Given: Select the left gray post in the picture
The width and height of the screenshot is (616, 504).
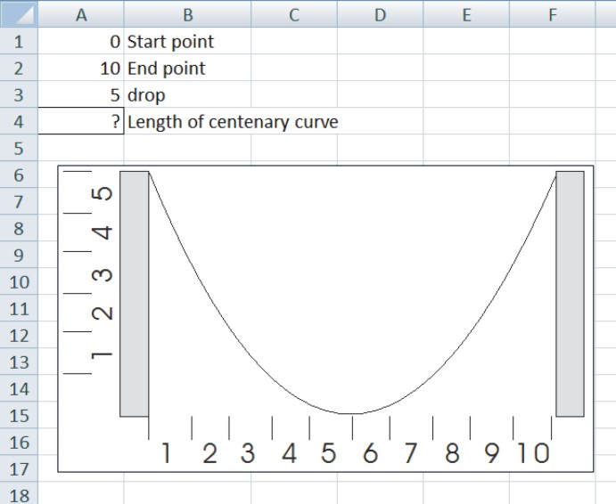Looking at the screenshot, I should tap(135, 294).
